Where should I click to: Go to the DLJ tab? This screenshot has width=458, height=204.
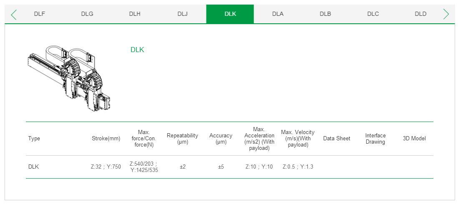pos(182,14)
